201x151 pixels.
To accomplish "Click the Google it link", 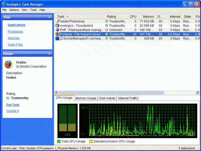I will pyautogui.click(x=12, y=111).
